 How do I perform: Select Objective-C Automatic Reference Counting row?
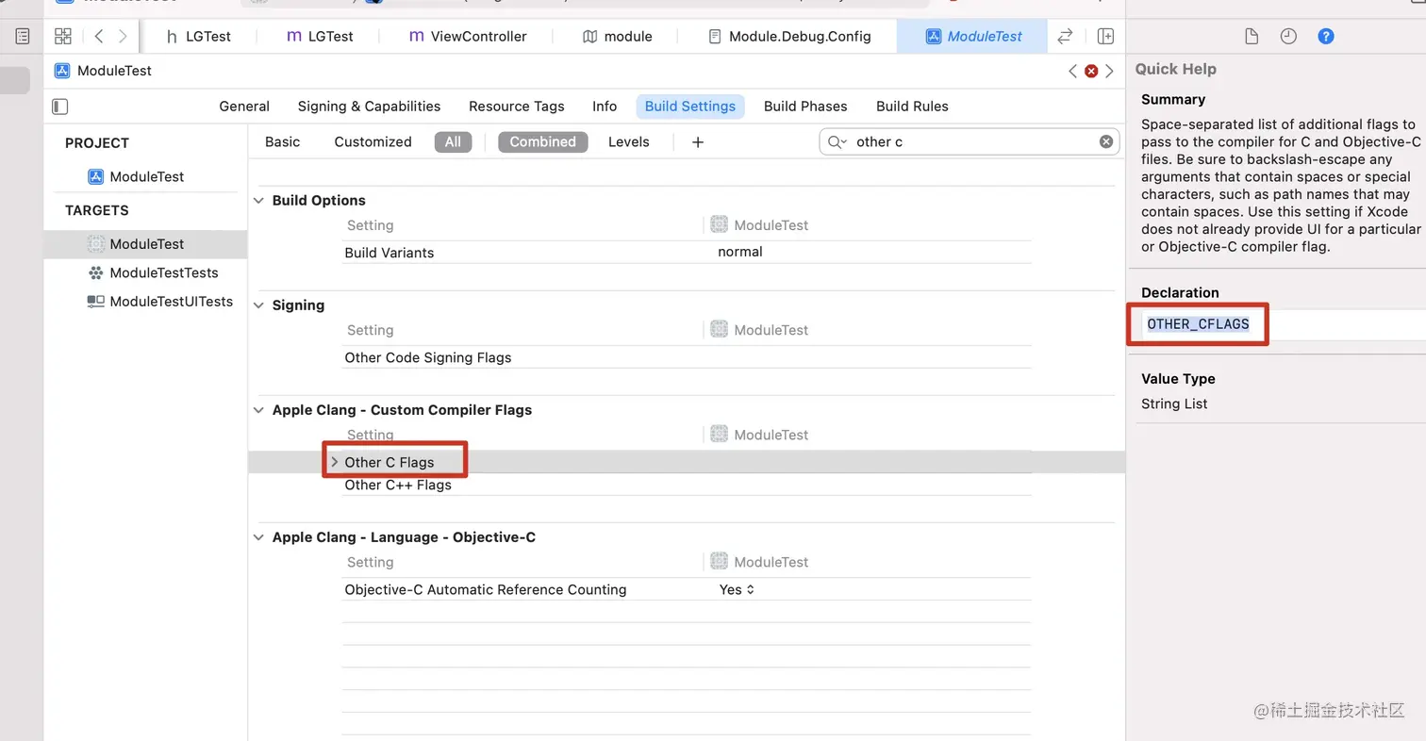coord(687,590)
